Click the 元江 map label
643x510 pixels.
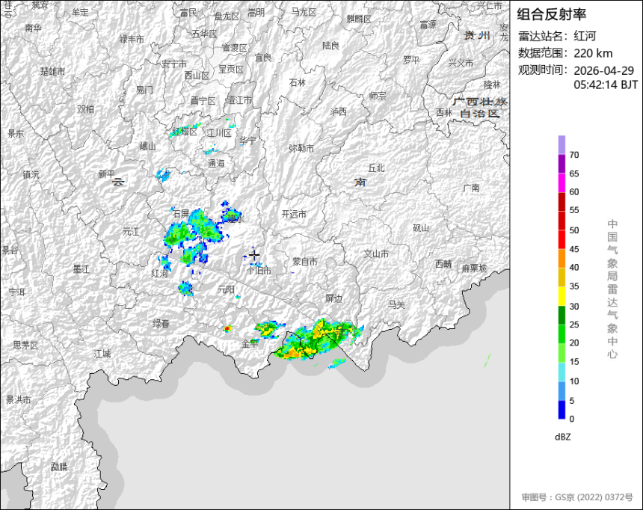pos(132,232)
